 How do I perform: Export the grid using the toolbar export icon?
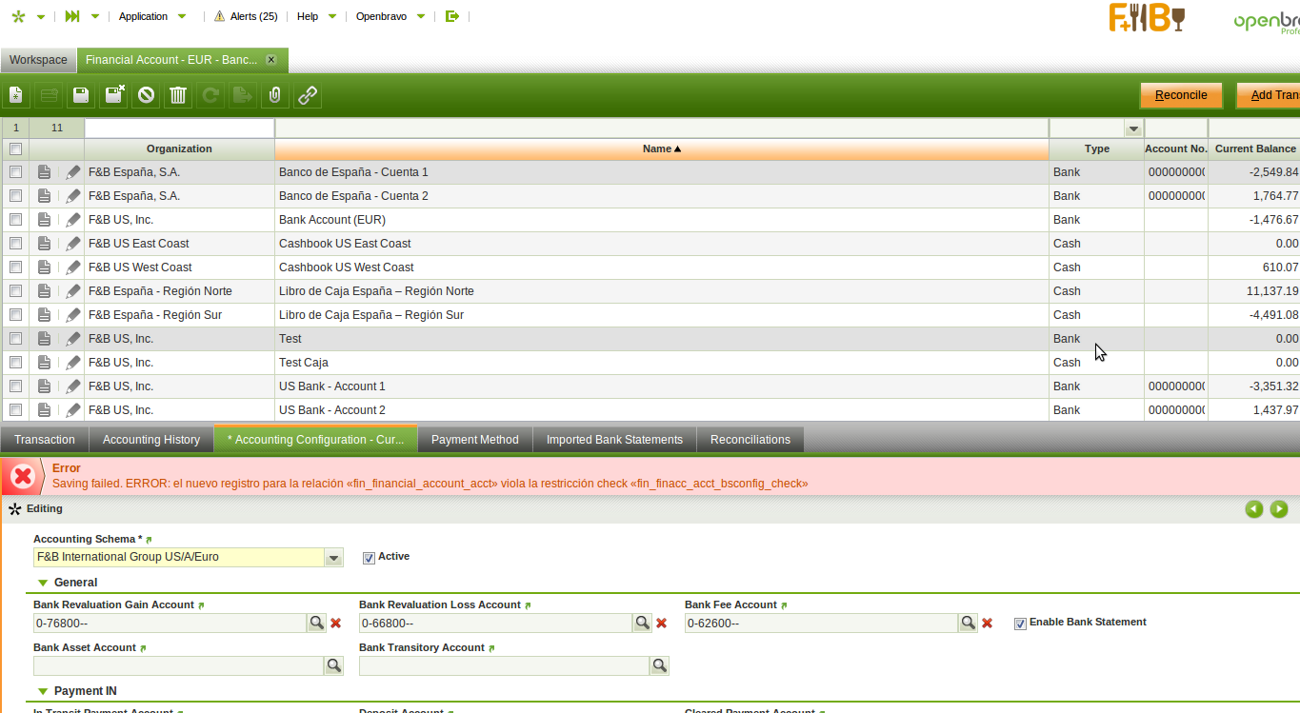coord(243,95)
